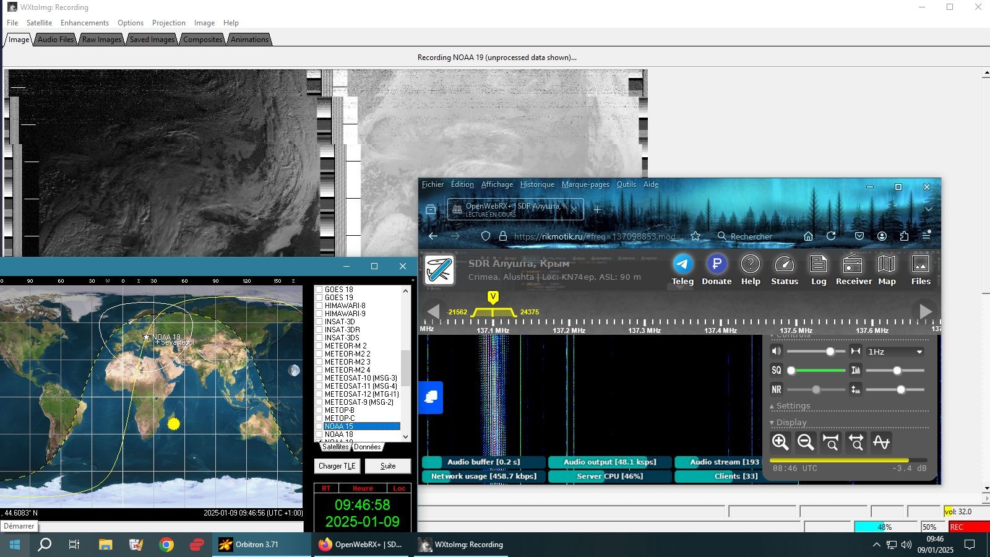Toggle the NR noise reduction button
Screen dimensions: 990x557
(776, 389)
